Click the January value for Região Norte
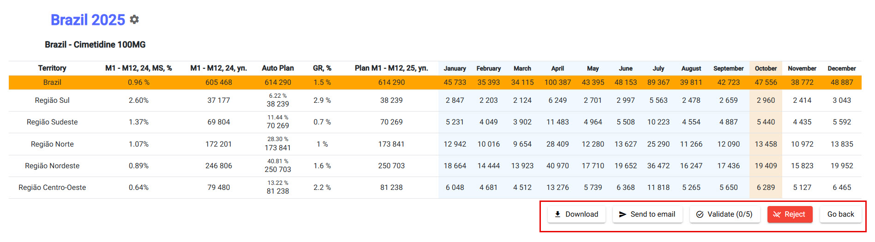The width and height of the screenshot is (875, 242). (x=455, y=144)
